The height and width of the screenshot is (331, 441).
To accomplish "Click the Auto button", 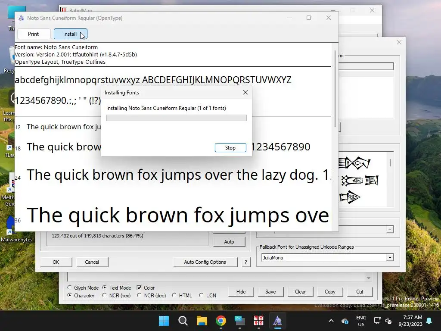I will click(229, 242).
